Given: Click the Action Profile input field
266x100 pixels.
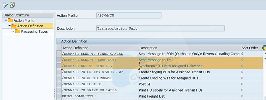Looking at the screenshot, I should coord(129,16).
